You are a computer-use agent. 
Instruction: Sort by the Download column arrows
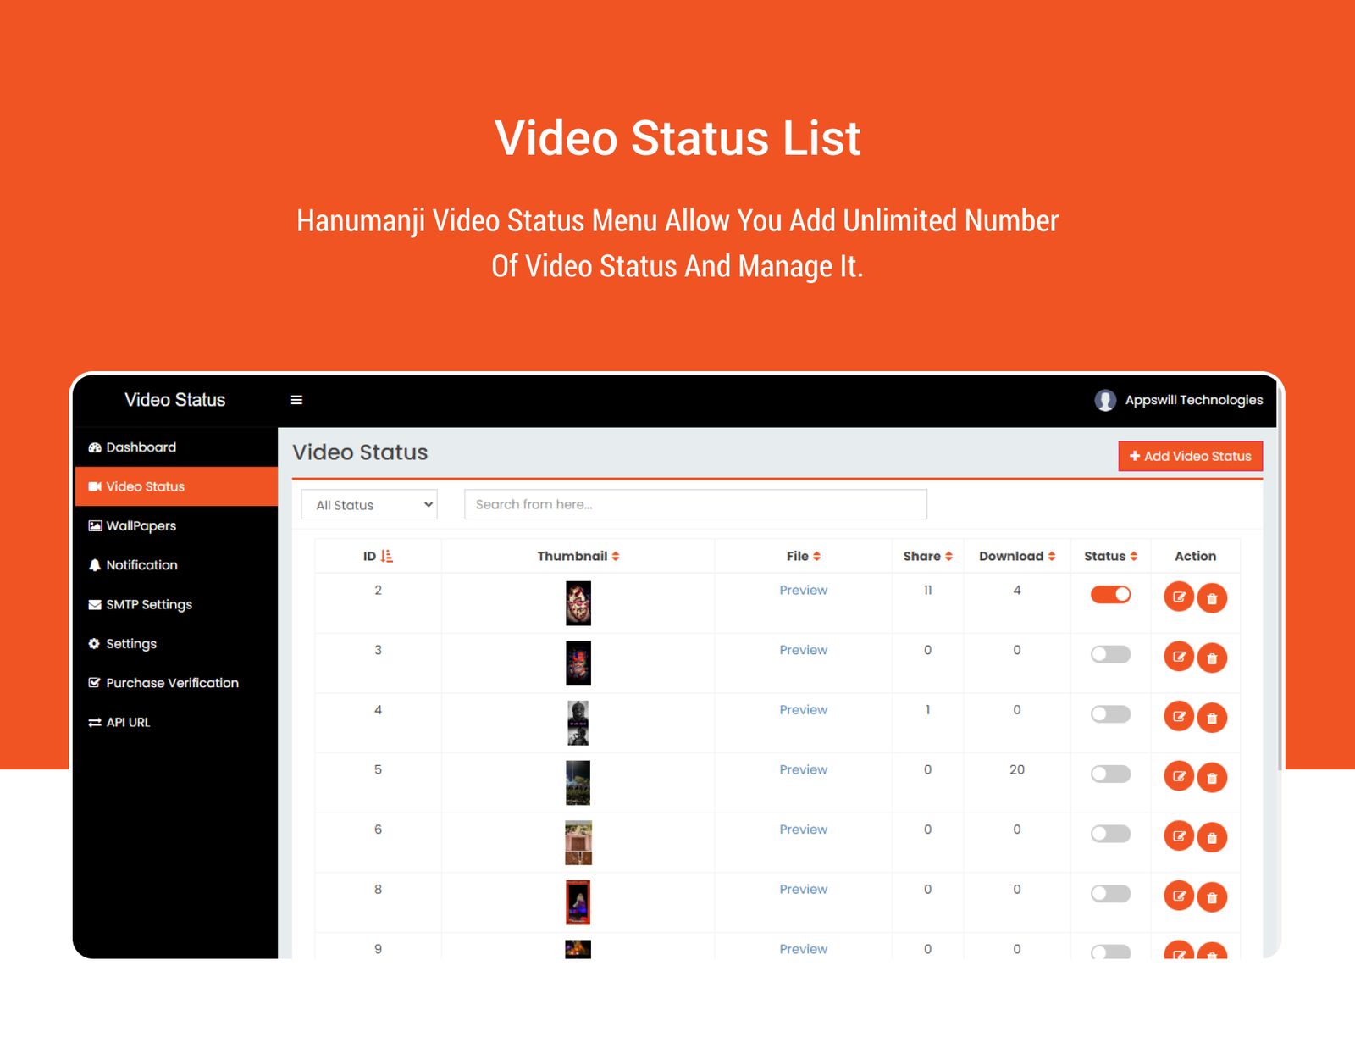coord(1051,557)
